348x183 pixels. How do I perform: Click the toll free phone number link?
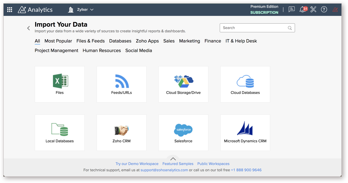(246, 170)
